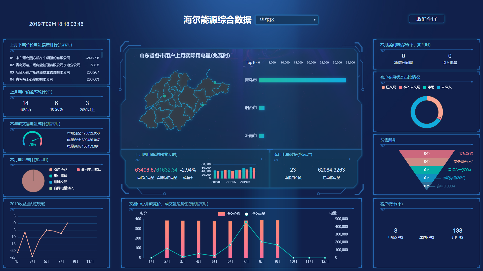Click the 2月 price bar in trend chart
483x271 pixels.
(x=167, y=239)
